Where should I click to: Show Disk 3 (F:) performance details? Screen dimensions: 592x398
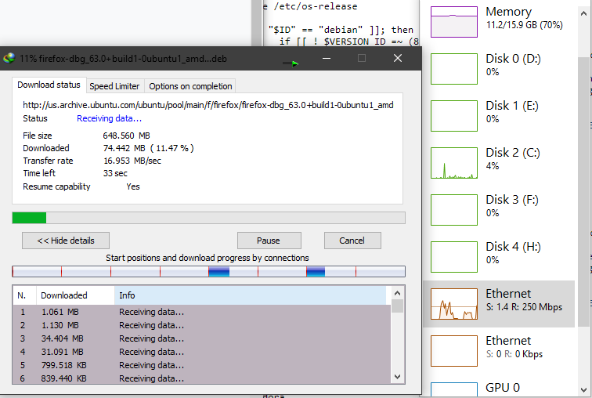coord(454,209)
